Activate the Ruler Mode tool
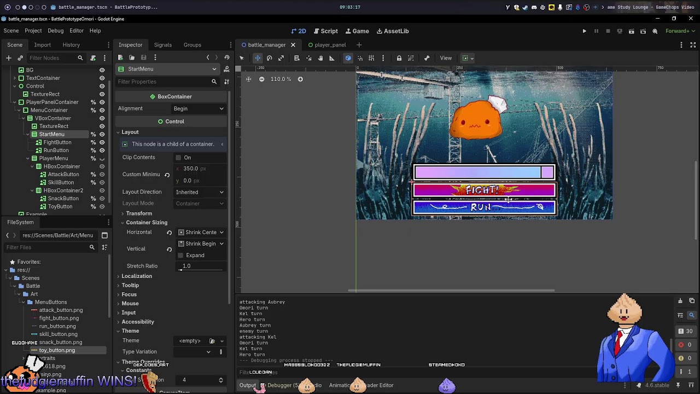 coord(332,58)
